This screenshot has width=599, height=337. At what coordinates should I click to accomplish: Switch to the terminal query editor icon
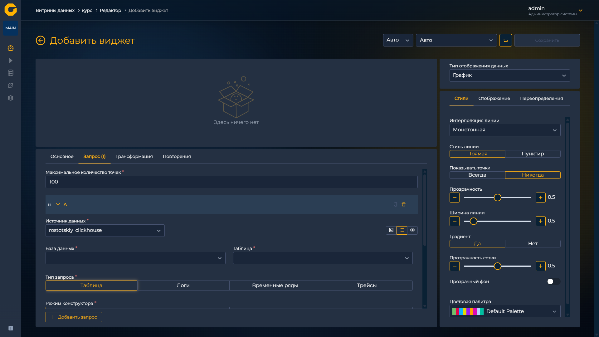tap(391, 230)
